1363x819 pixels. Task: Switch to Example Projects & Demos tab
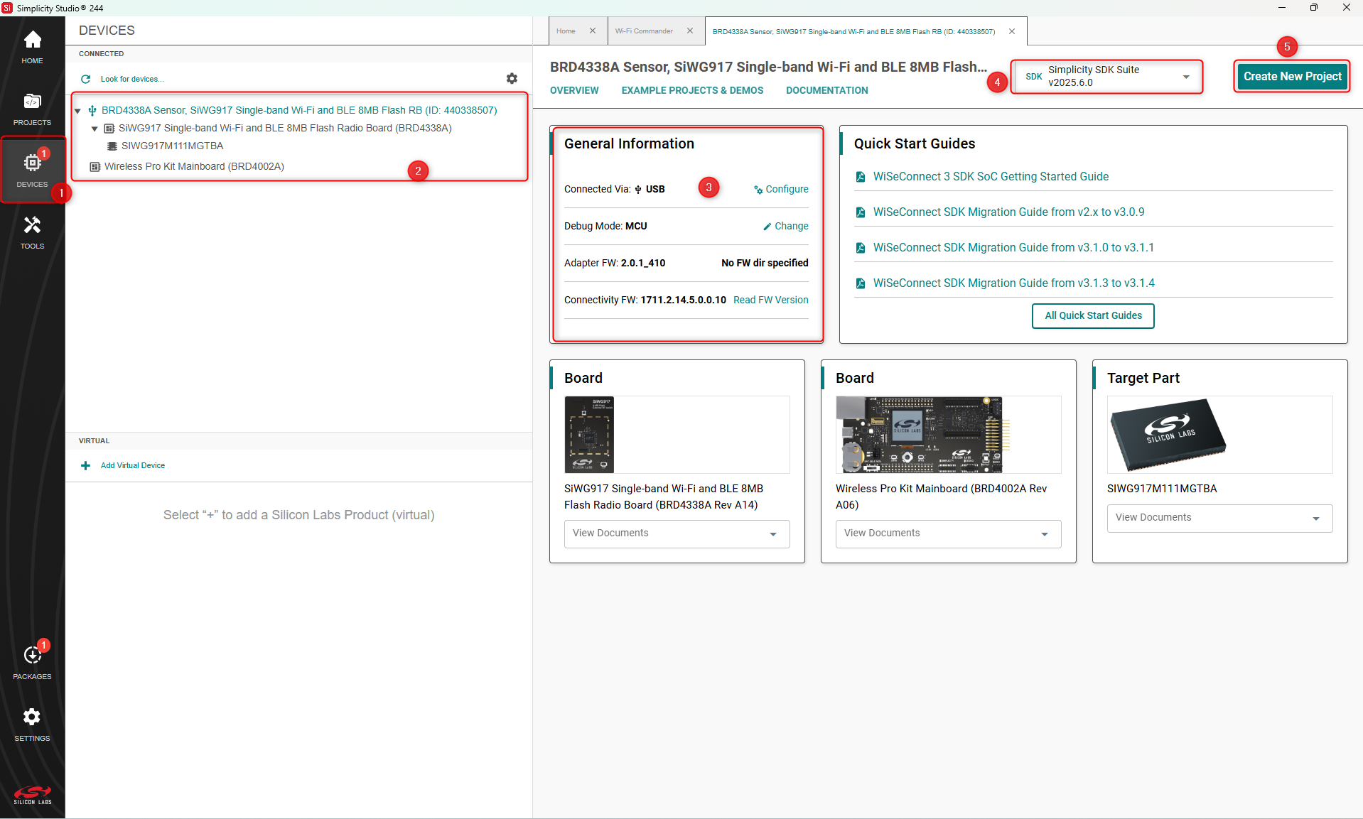click(692, 90)
